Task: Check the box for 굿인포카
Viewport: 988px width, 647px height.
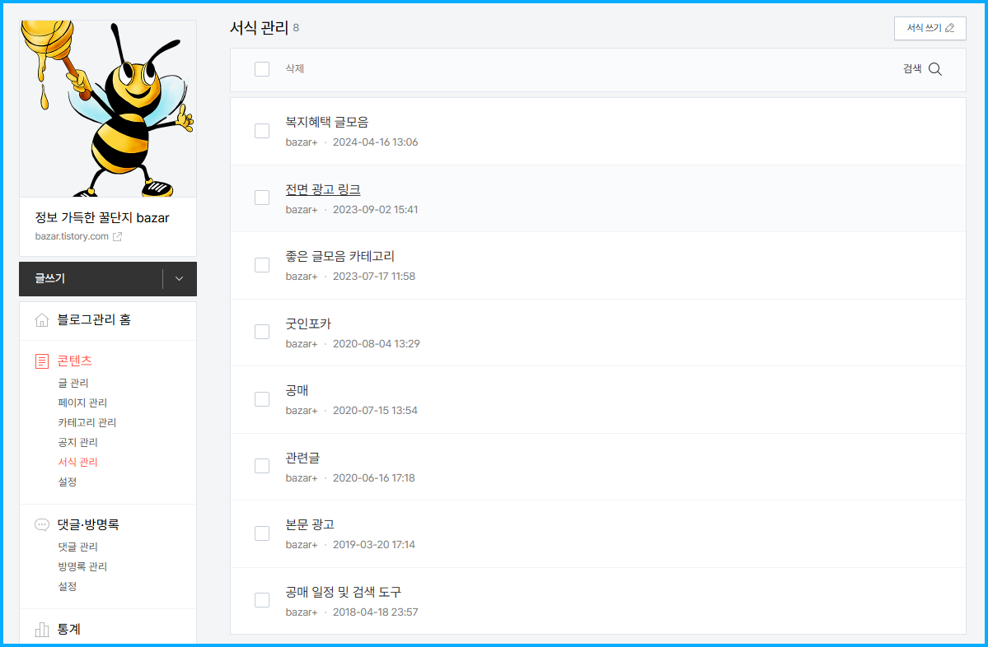Action: click(262, 332)
